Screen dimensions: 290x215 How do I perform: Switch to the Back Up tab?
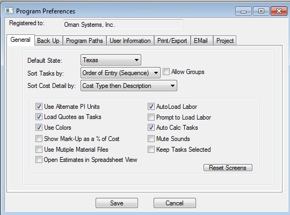(48, 40)
